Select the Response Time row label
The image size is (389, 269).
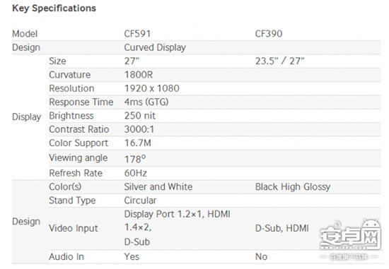tap(81, 102)
